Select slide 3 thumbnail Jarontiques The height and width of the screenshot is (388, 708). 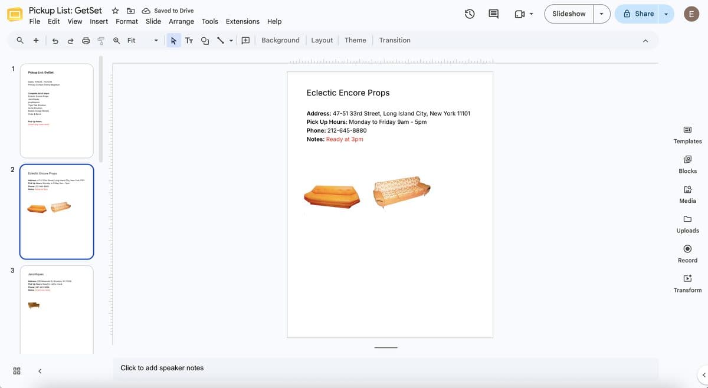(x=57, y=310)
